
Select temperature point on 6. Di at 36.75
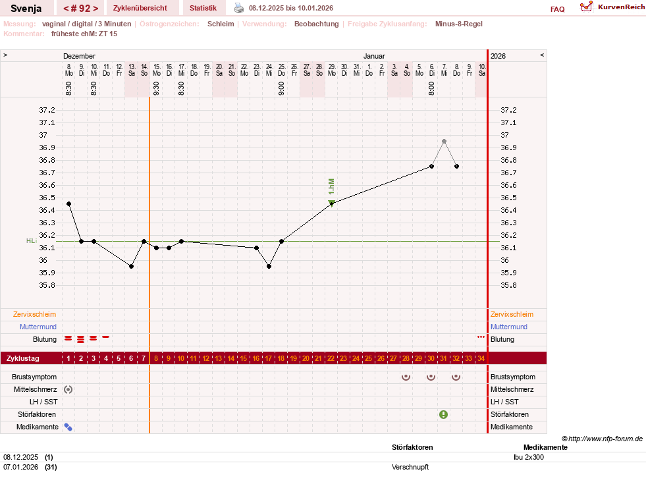[x=431, y=167]
